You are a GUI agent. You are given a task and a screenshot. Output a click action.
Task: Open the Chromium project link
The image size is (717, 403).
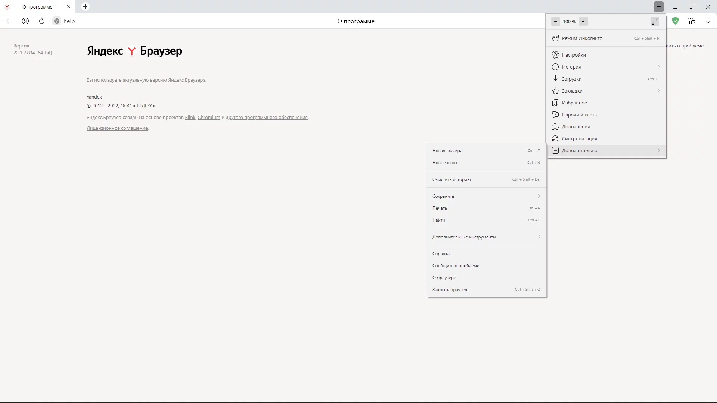click(209, 118)
